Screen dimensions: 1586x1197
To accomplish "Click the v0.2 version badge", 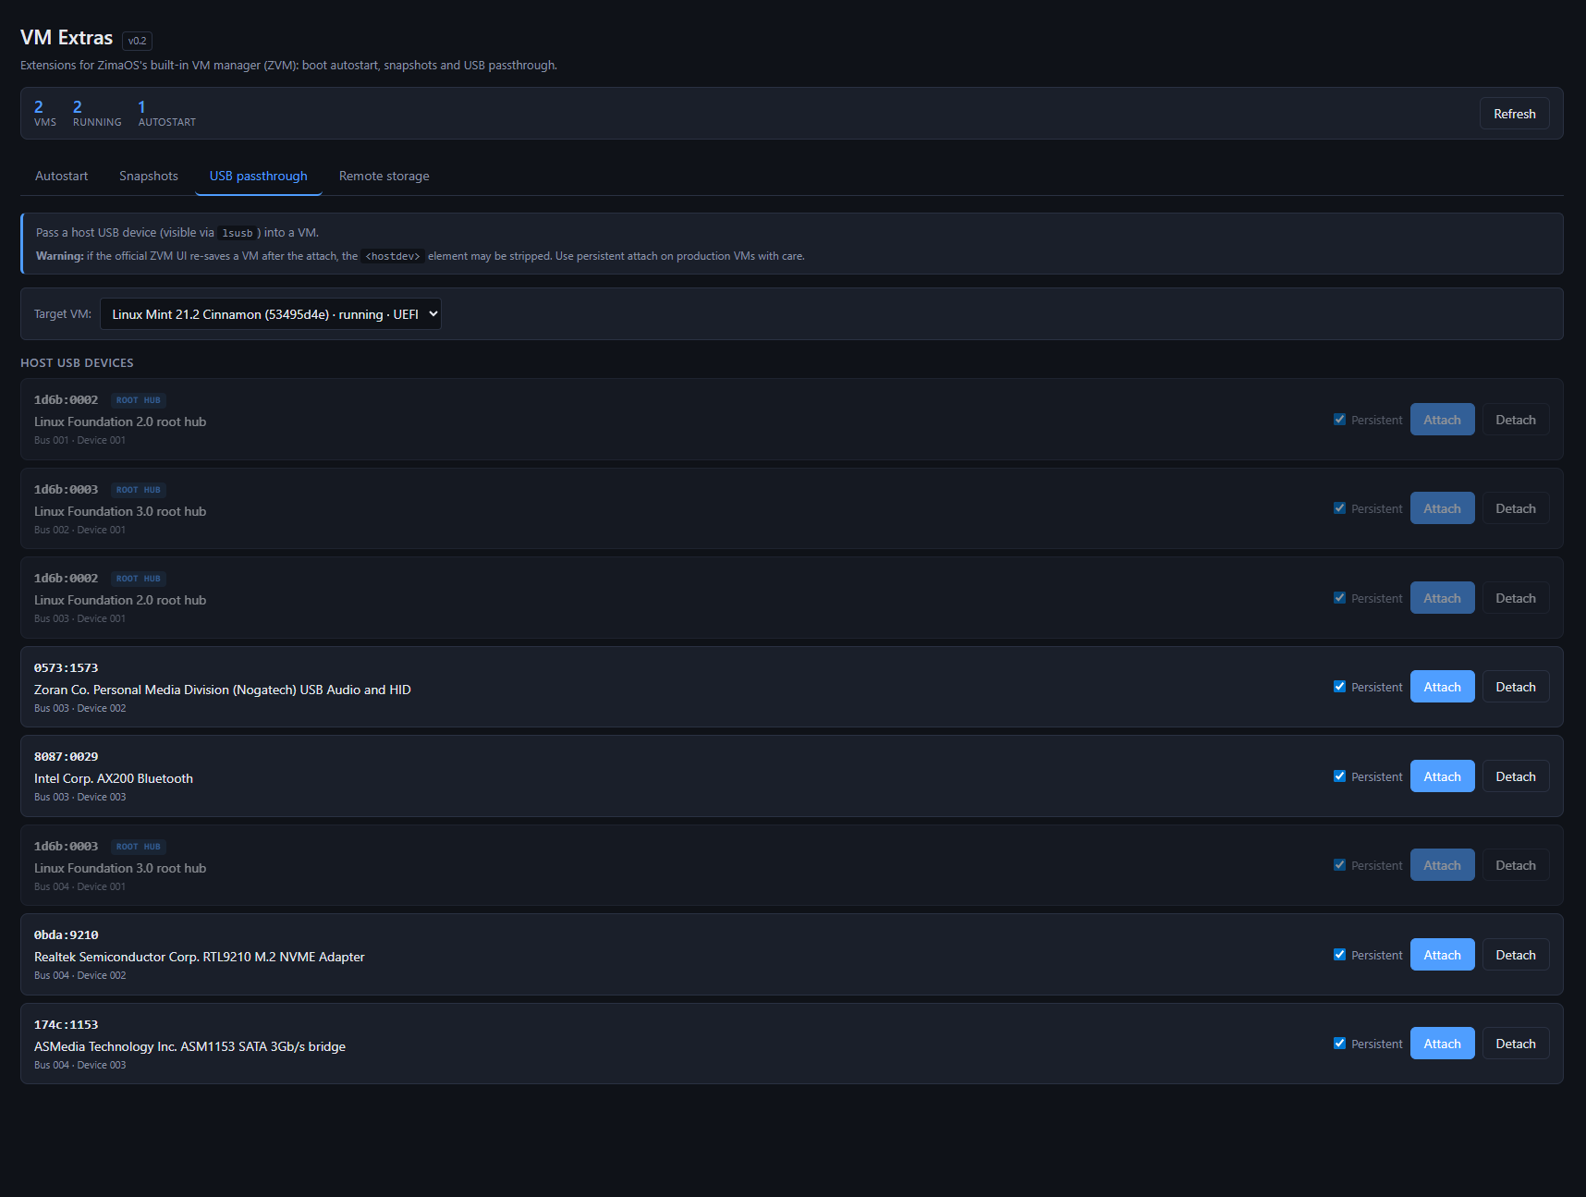I will 137,41.
